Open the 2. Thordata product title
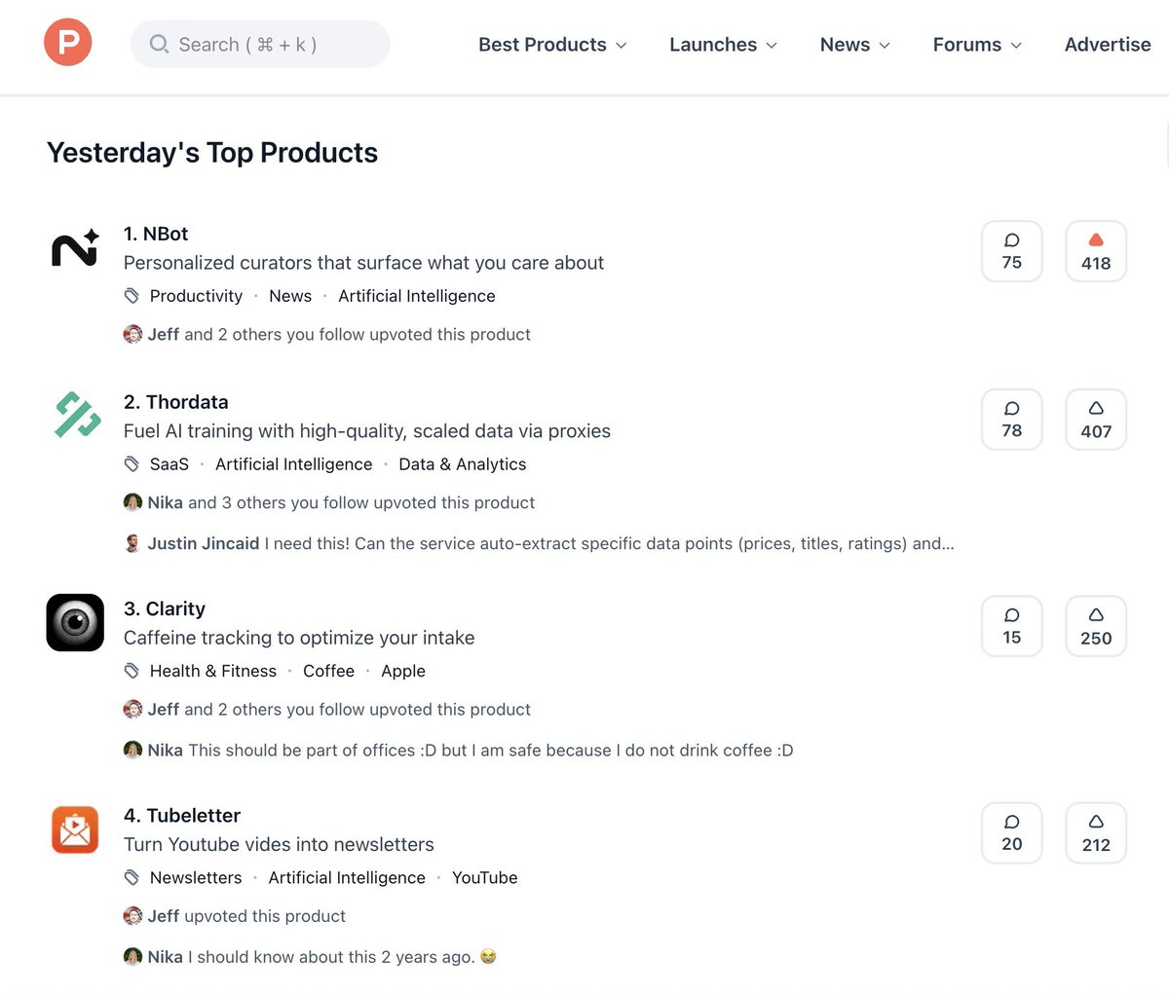 [176, 402]
